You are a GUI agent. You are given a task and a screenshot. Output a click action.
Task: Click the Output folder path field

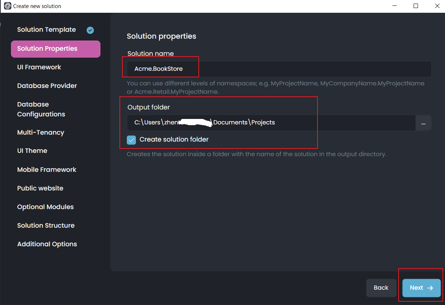271,123
